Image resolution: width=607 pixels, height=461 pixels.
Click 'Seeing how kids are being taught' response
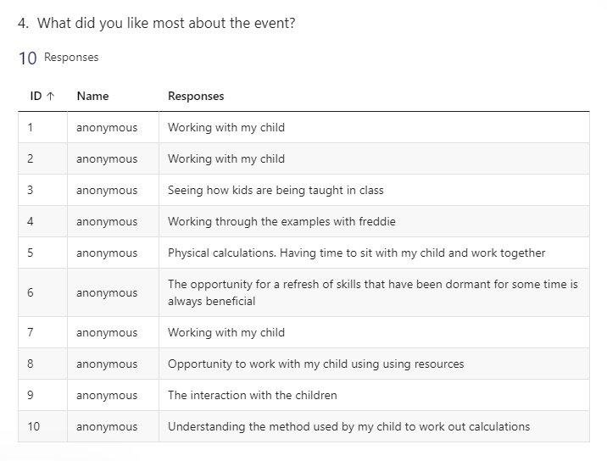click(276, 190)
